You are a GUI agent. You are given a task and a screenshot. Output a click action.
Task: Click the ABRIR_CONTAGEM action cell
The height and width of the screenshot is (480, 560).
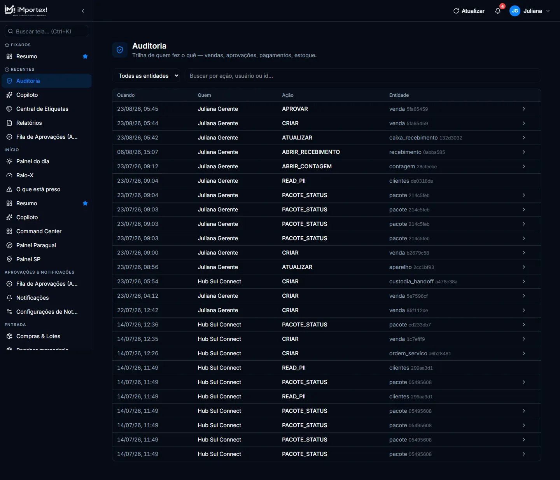(x=307, y=166)
